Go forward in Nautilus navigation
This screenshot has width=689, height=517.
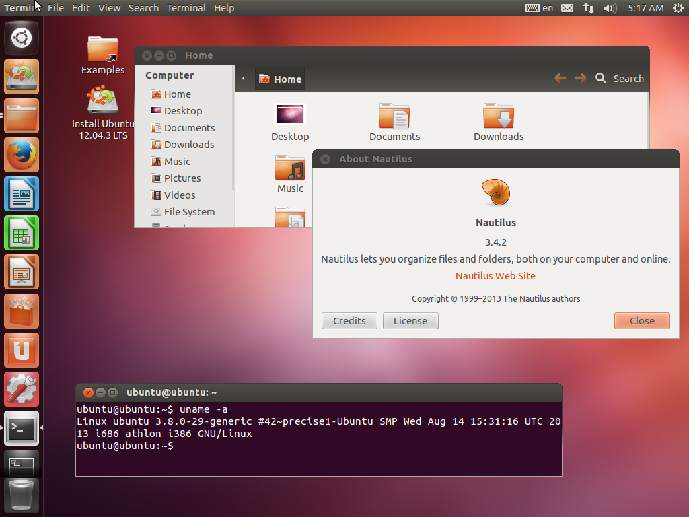[581, 78]
